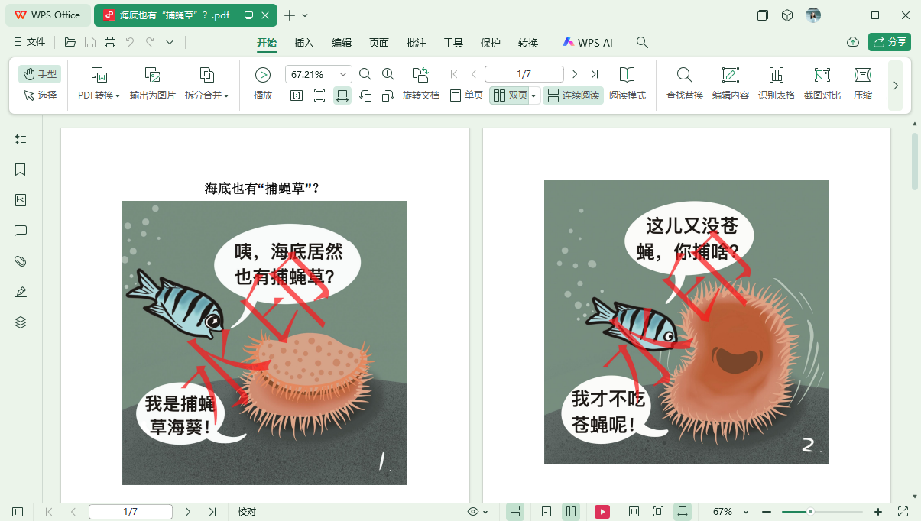Open the 工具 menu tab
The image size is (921, 521).
pyautogui.click(x=452, y=43)
